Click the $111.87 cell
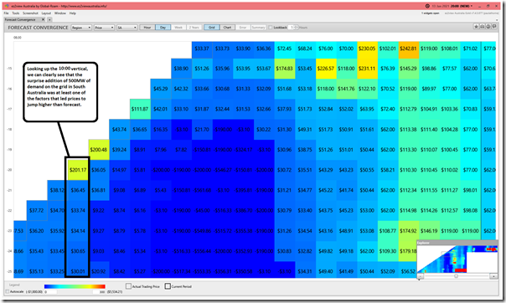Viewport: 506px width, 303px height. pyautogui.click(x=140, y=110)
